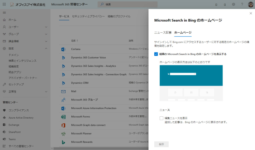Click the Setup wrench icon
This screenshot has height=150, width=255.
(4, 84)
